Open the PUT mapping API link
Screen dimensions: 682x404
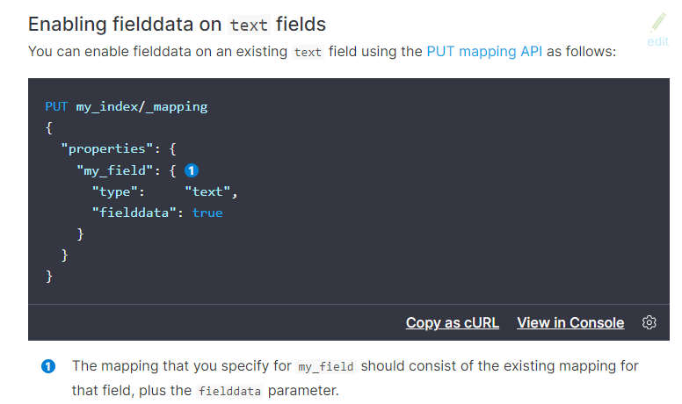coord(484,52)
